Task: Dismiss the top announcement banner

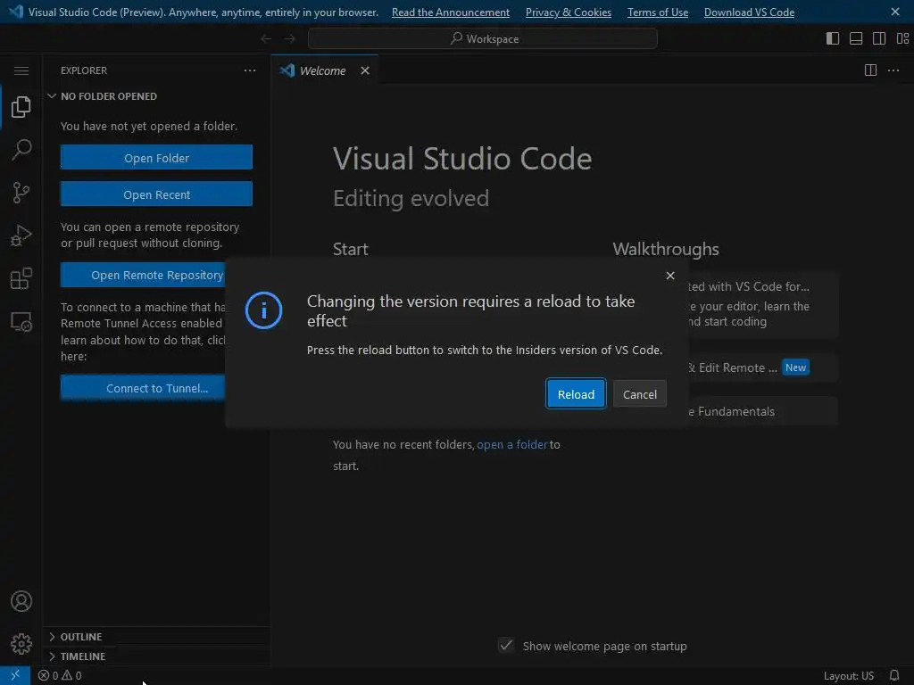Action: tap(895, 12)
